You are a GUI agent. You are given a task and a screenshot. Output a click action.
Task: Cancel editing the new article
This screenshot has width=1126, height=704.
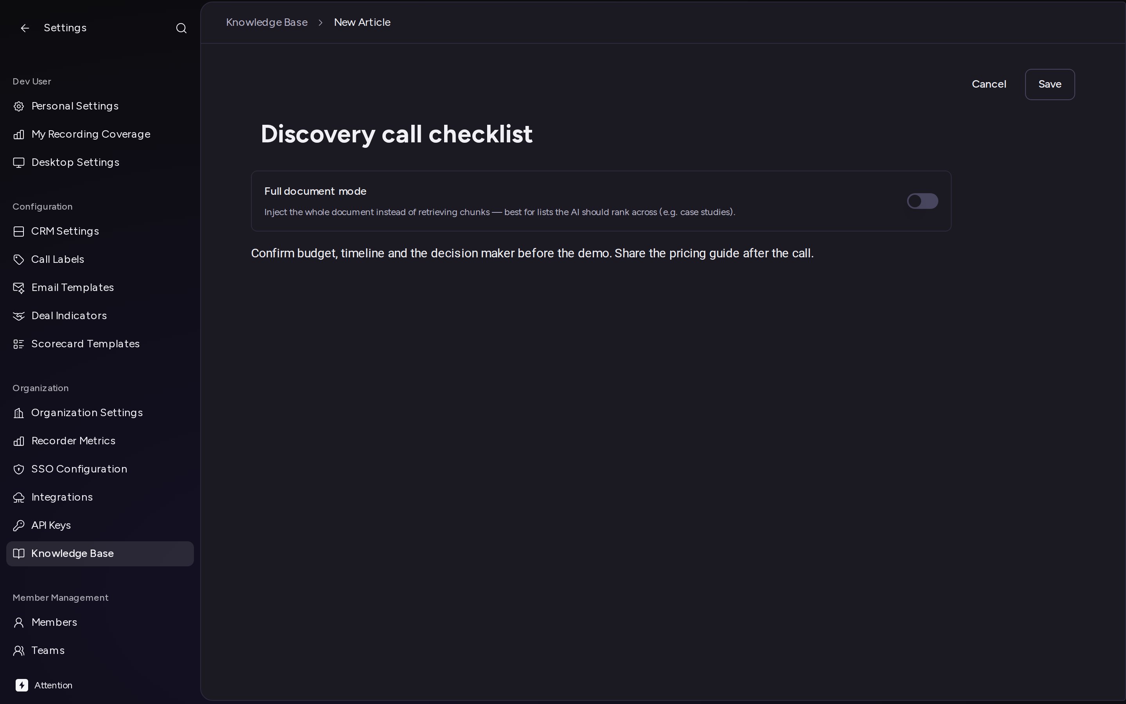tap(989, 84)
